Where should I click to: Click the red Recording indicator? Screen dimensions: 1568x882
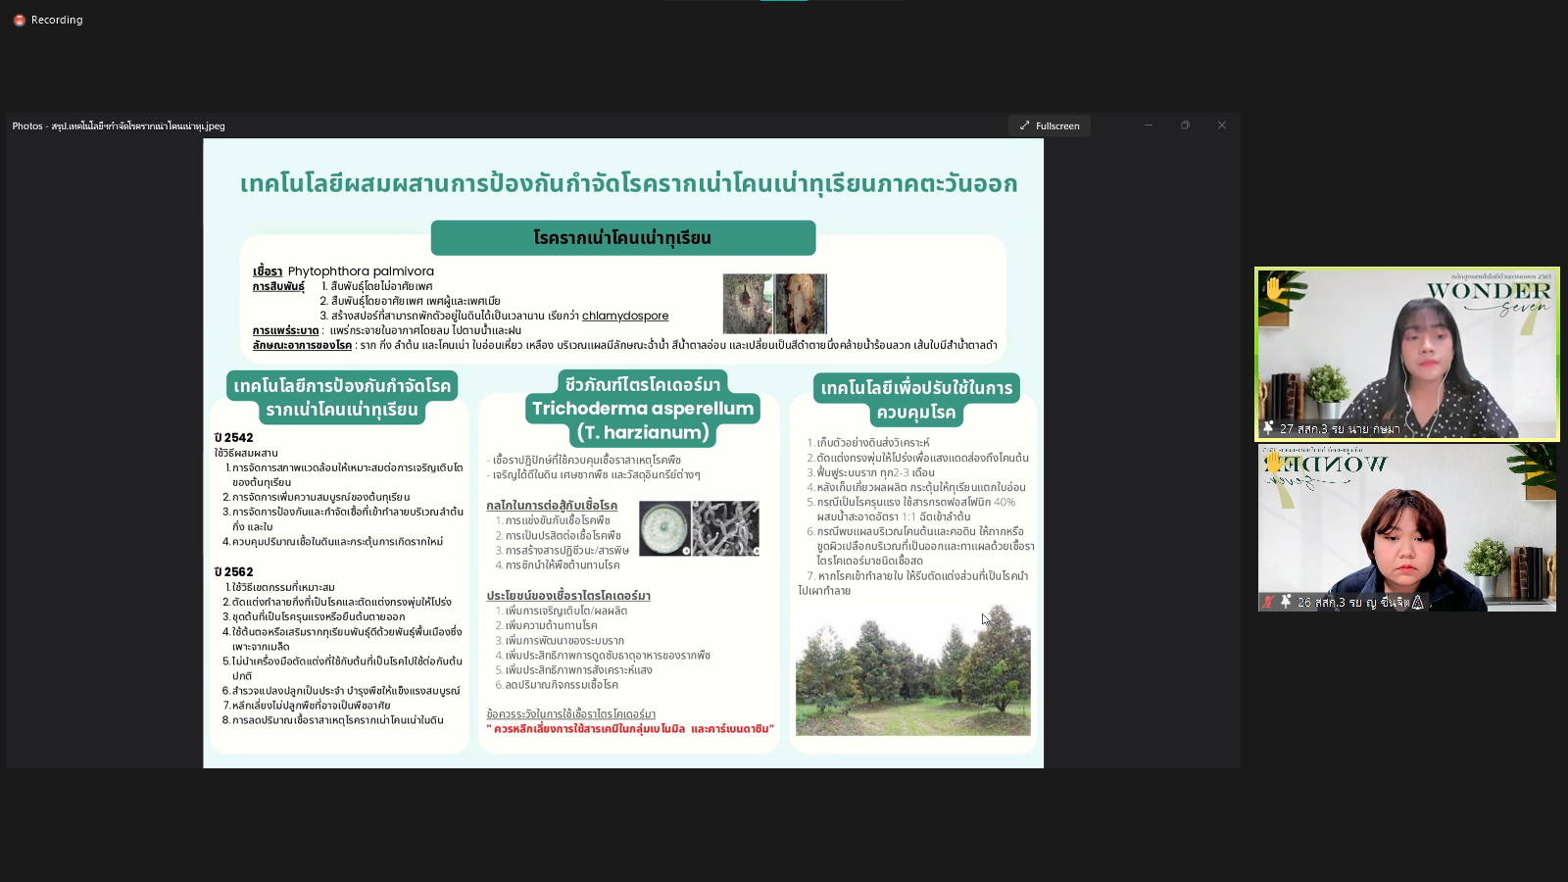(x=19, y=20)
